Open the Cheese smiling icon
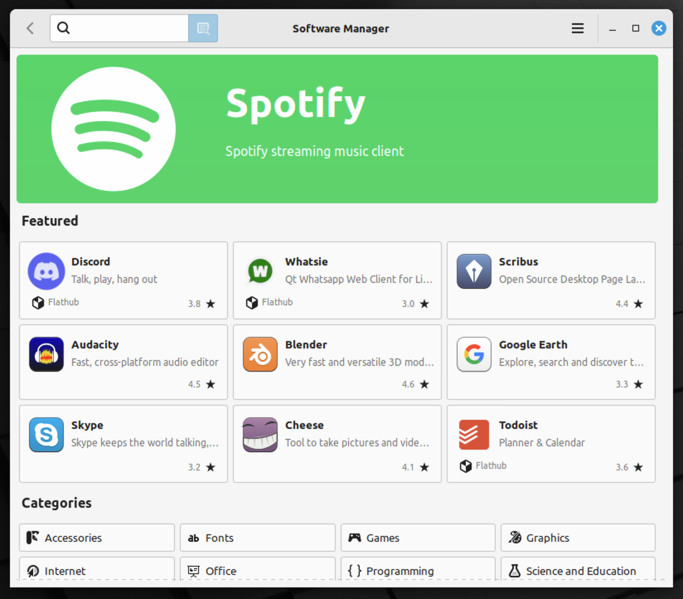 [260, 435]
